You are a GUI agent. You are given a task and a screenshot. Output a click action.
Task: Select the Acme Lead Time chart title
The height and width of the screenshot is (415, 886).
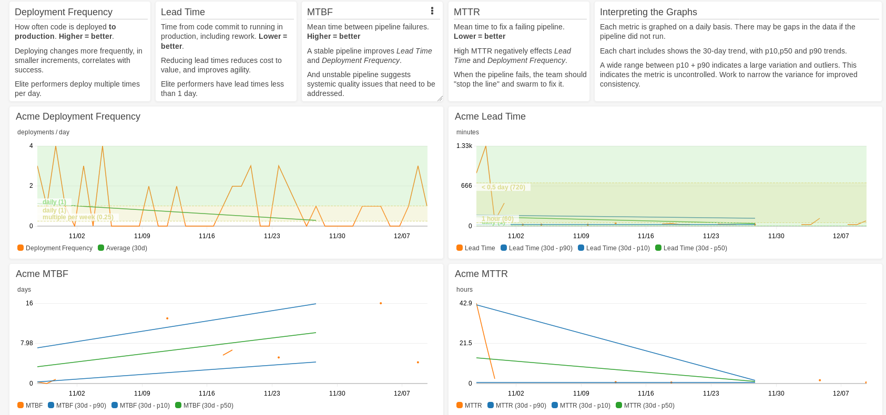click(x=490, y=116)
